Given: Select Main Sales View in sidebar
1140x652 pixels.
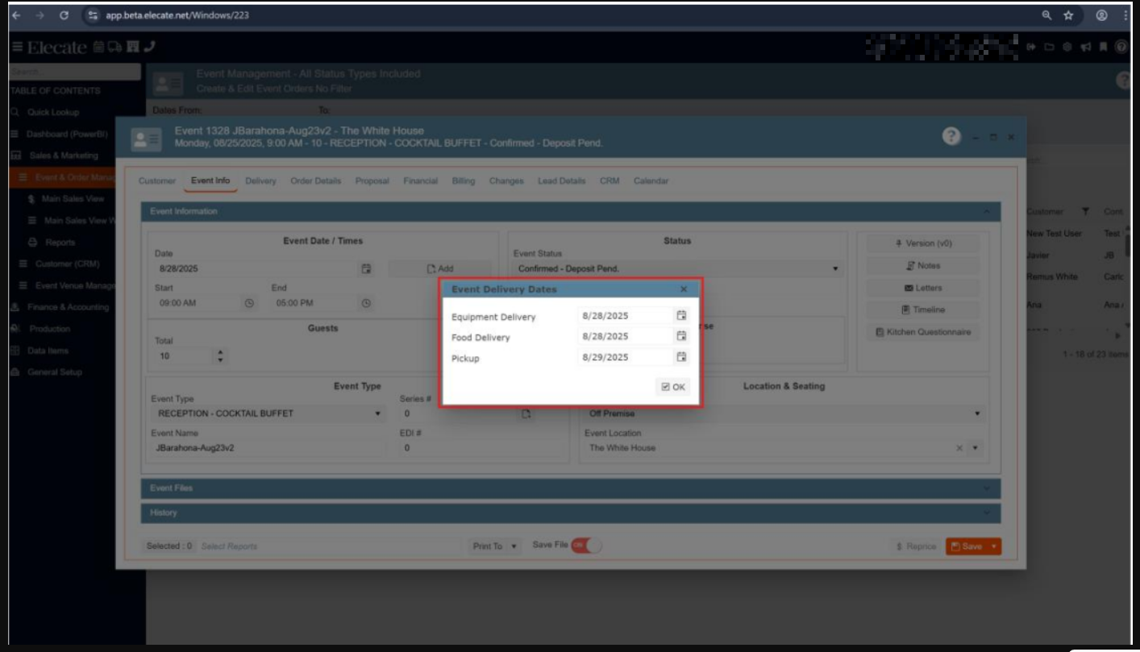Looking at the screenshot, I should (x=73, y=198).
